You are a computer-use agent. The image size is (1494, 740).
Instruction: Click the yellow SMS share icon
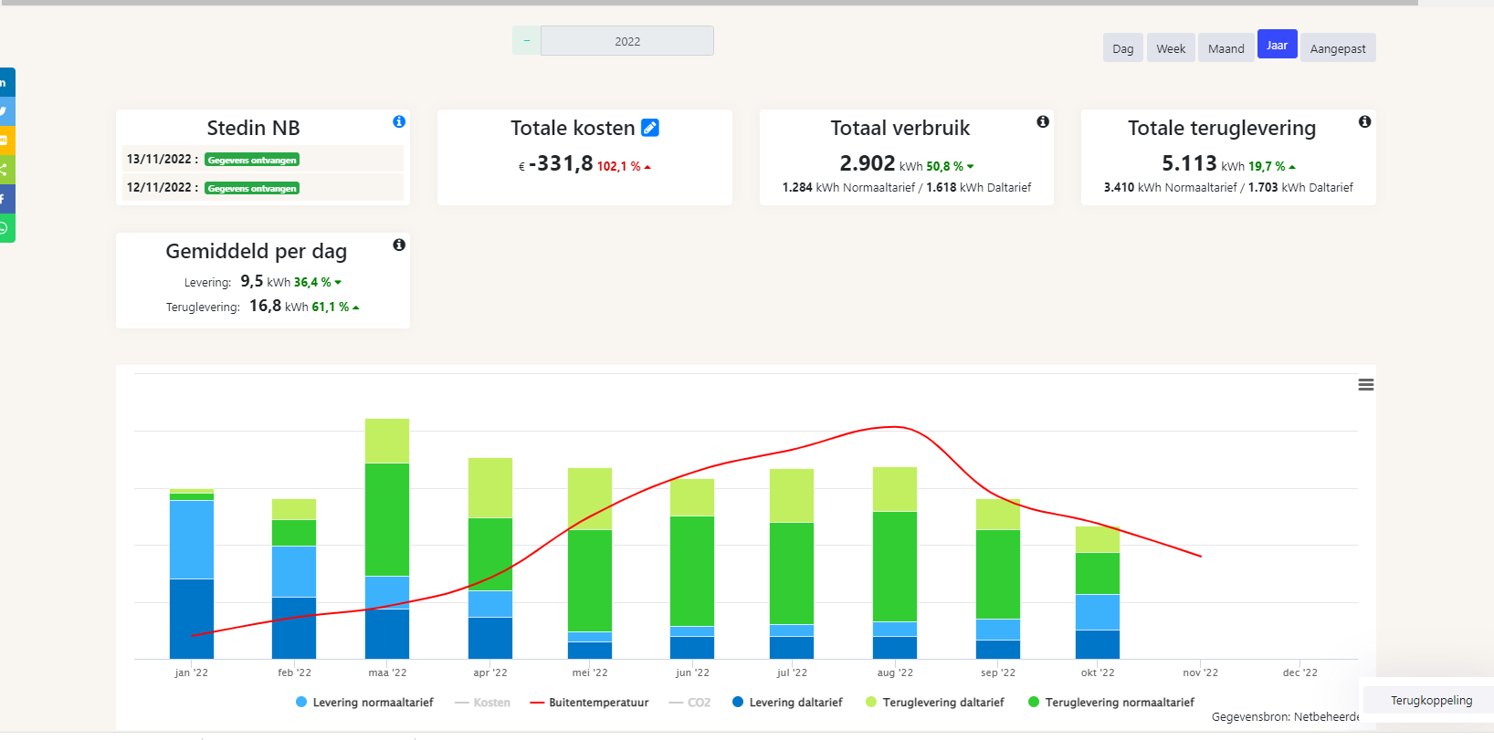pyautogui.click(x=5, y=141)
